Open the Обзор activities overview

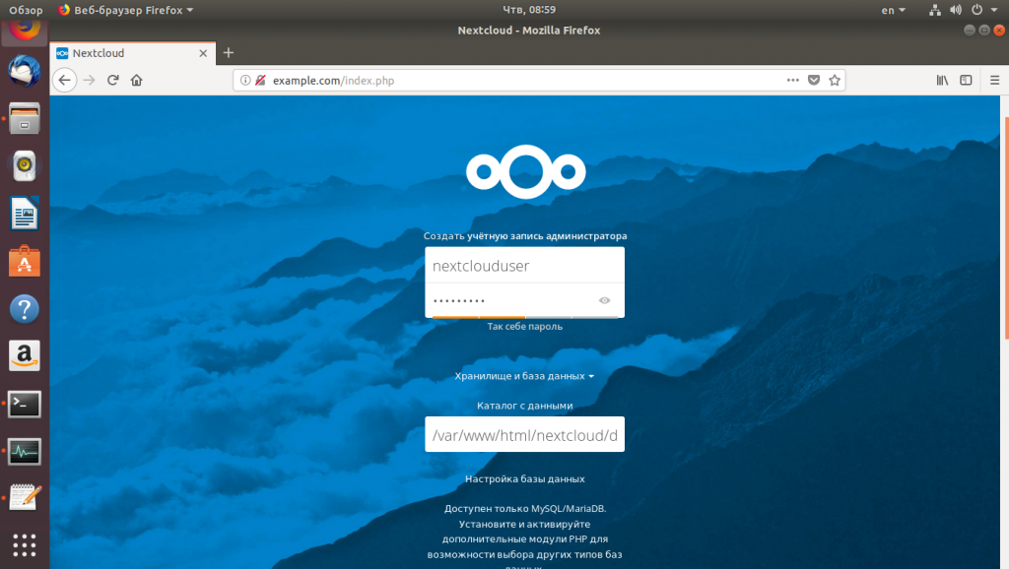click(x=26, y=10)
